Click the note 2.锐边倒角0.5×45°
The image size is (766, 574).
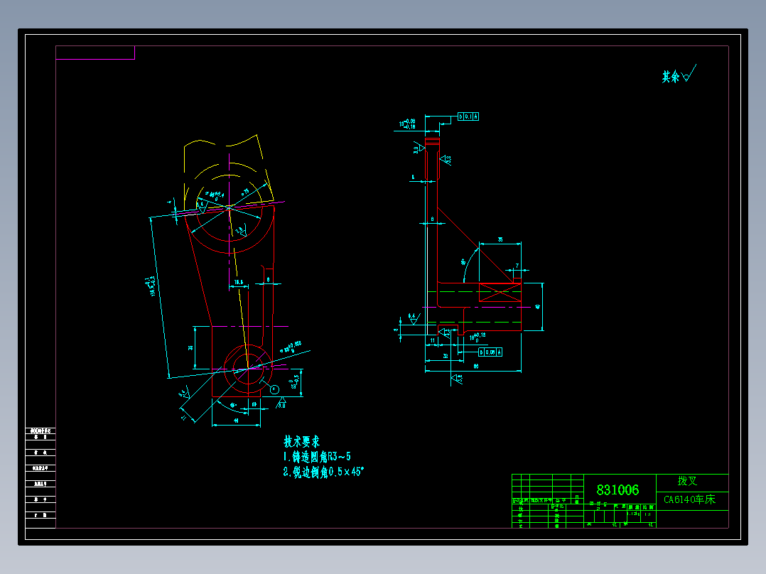tap(323, 472)
